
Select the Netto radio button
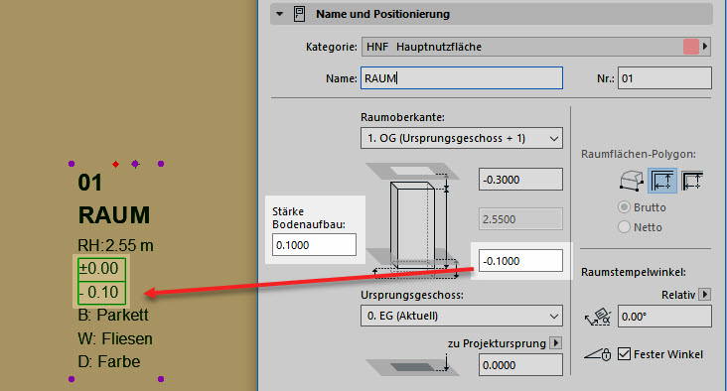pos(624,227)
